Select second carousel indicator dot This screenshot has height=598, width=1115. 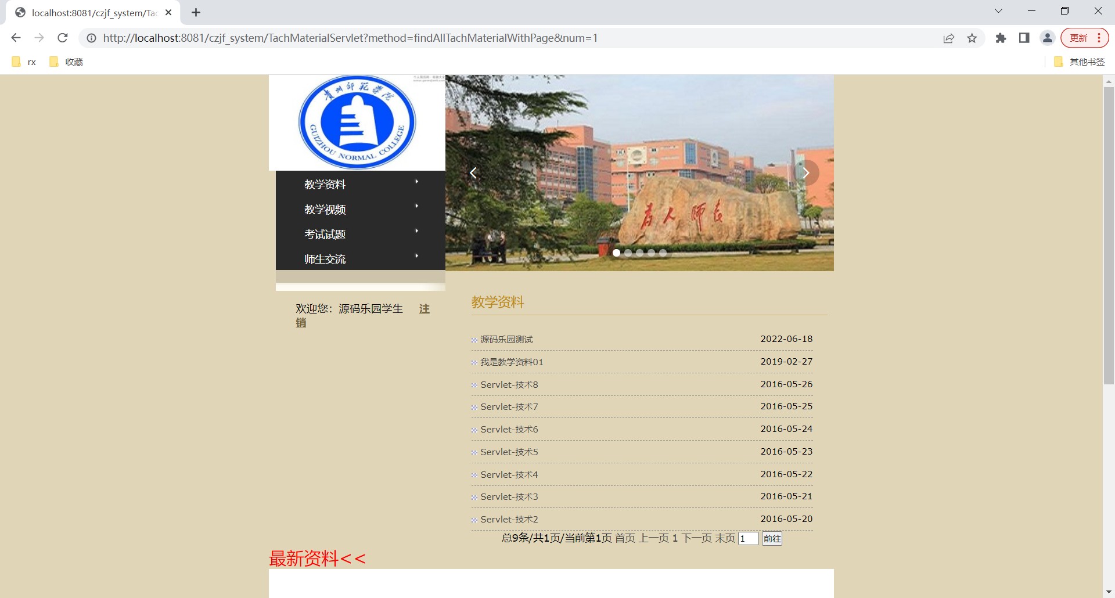[628, 253]
